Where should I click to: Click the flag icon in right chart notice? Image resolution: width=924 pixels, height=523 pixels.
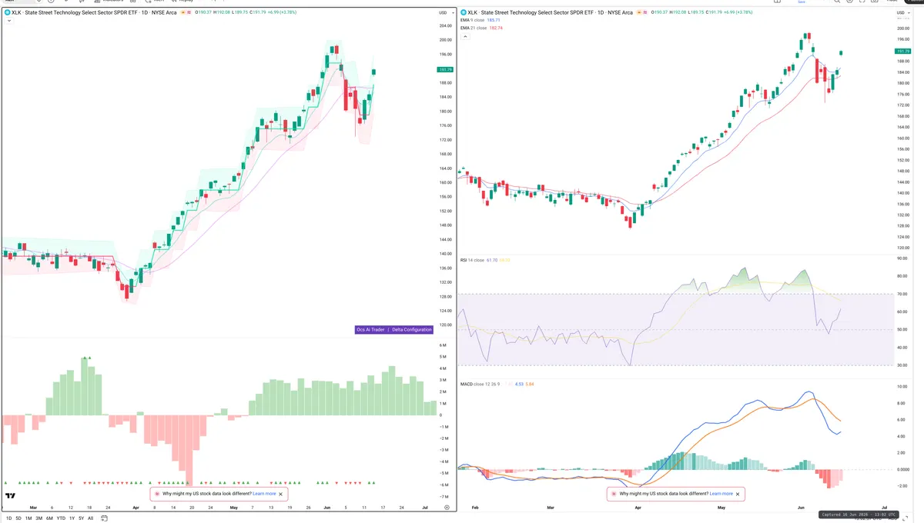pos(614,494)
